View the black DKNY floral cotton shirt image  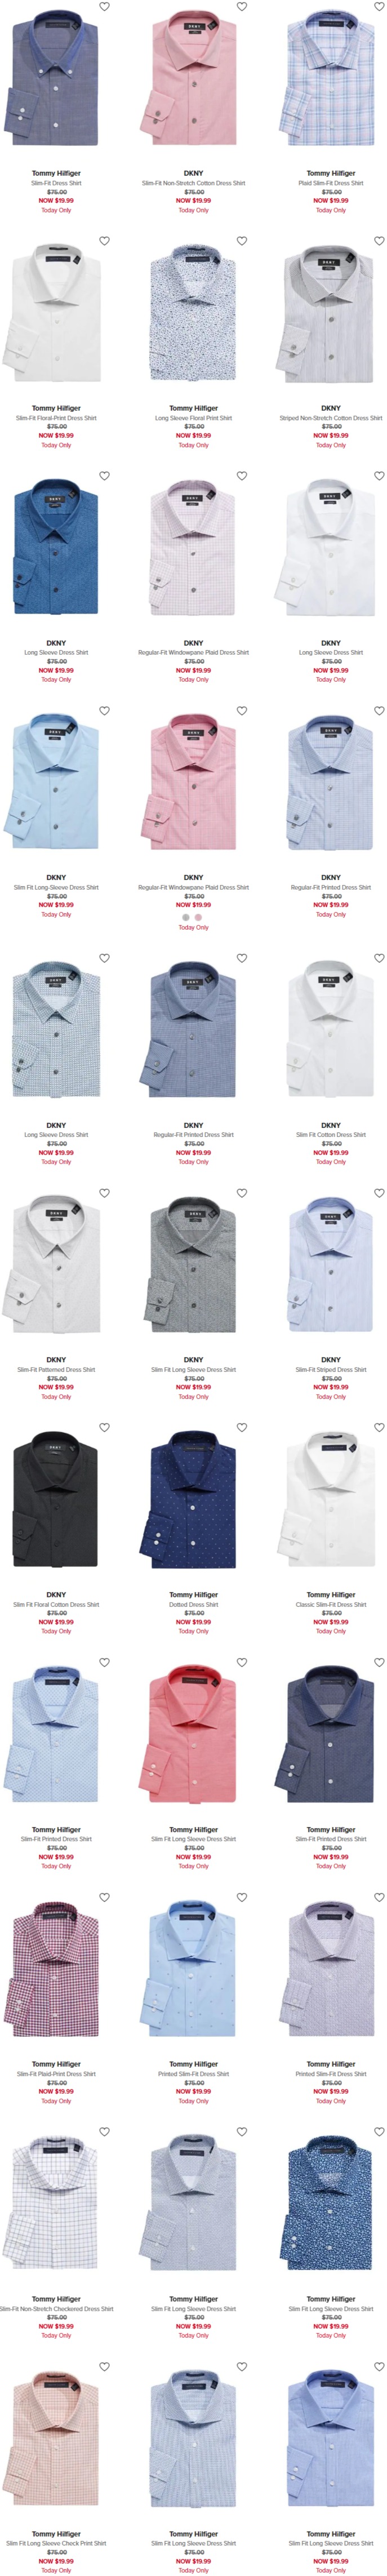56,1499
